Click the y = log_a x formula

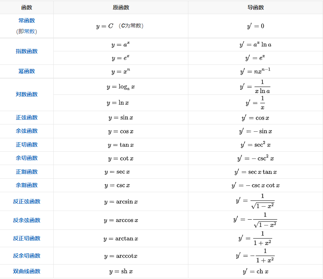point(121,87)
